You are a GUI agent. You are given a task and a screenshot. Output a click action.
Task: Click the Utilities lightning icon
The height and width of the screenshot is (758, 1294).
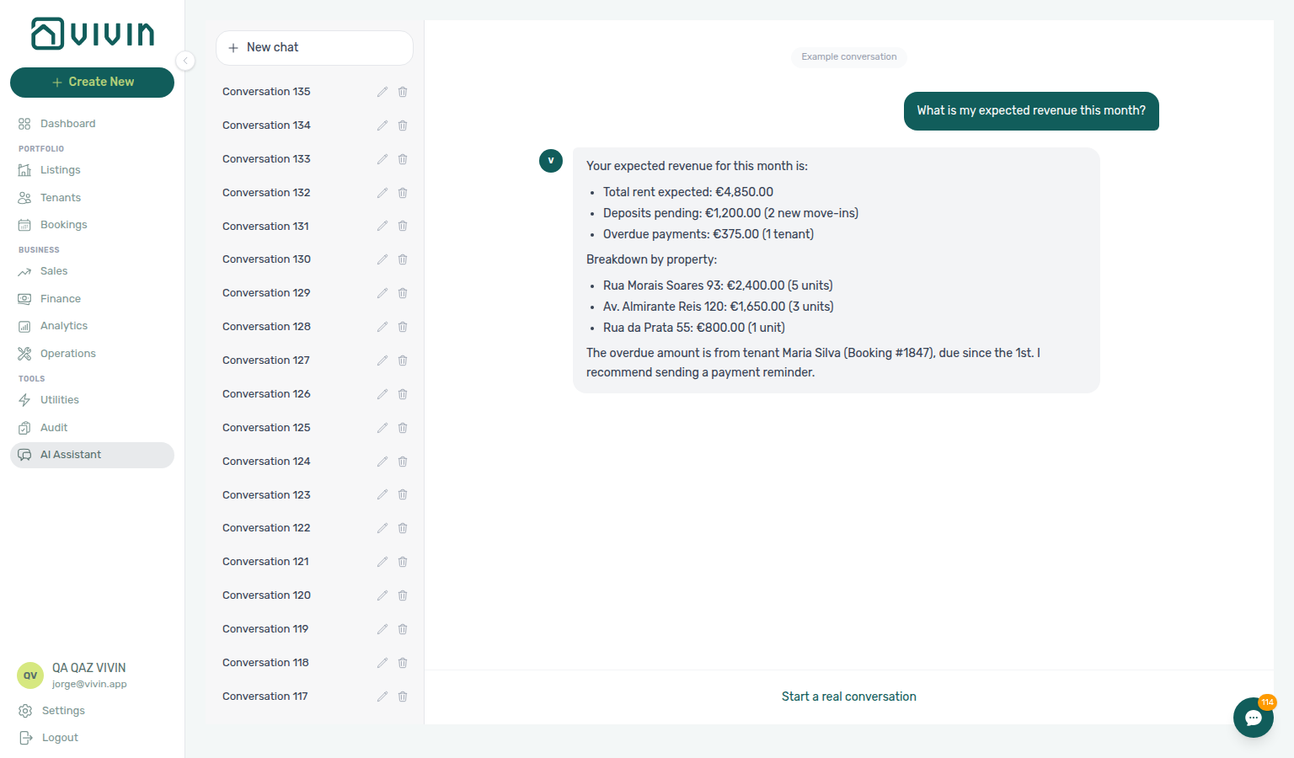click(24, 400)
